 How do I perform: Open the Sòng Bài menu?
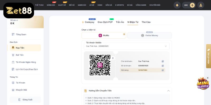pos(51,5)
